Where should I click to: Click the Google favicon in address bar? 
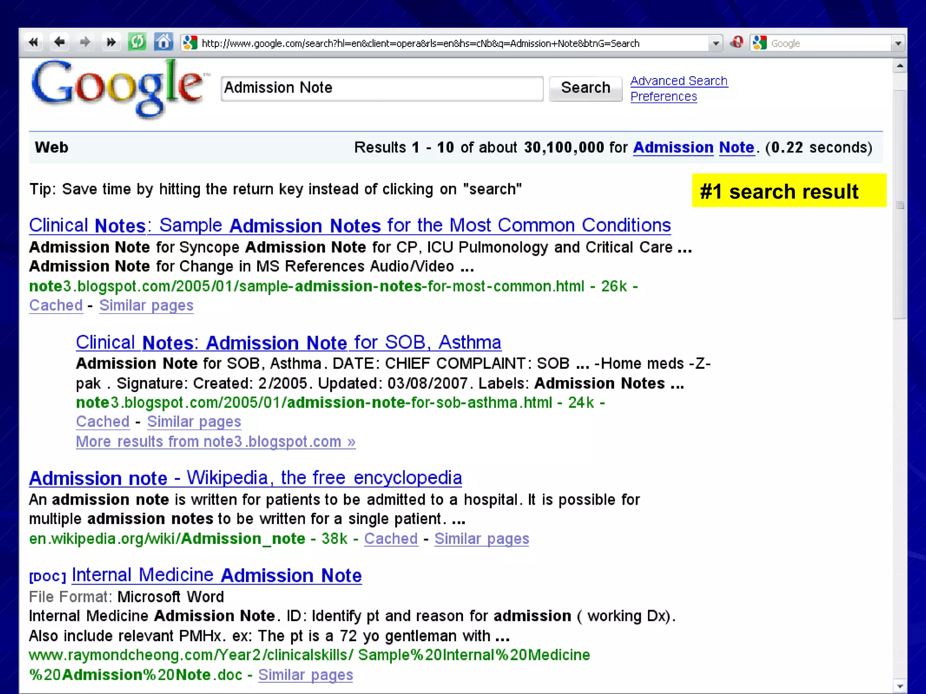tap(190, 43)
